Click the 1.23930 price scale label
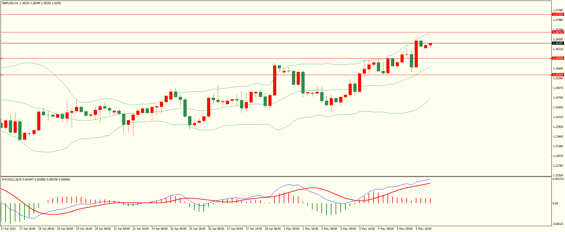This screenshot has width=565, height=232. tap(558, 127)
